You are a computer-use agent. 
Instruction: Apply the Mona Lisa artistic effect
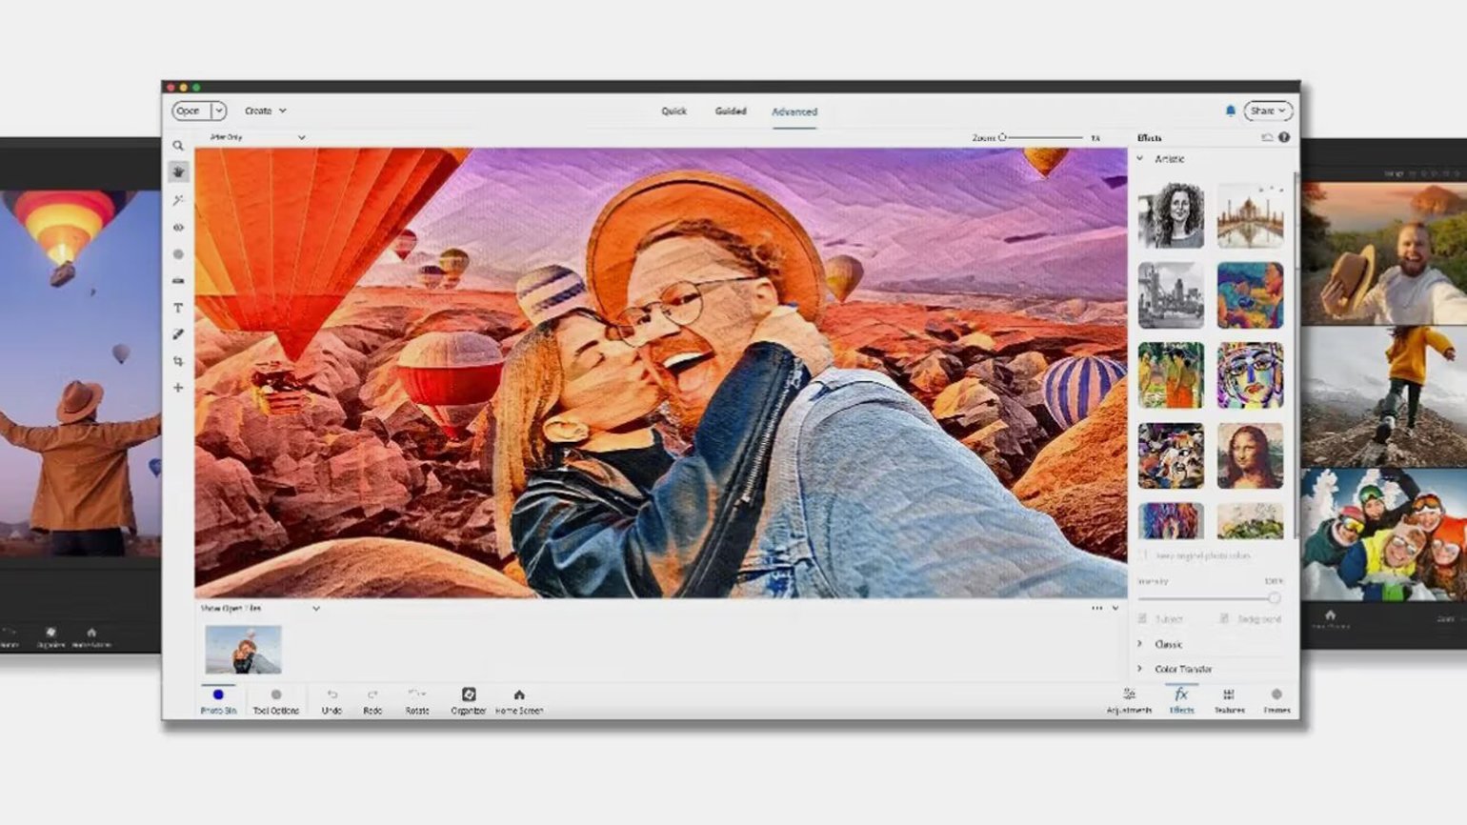1250,456
